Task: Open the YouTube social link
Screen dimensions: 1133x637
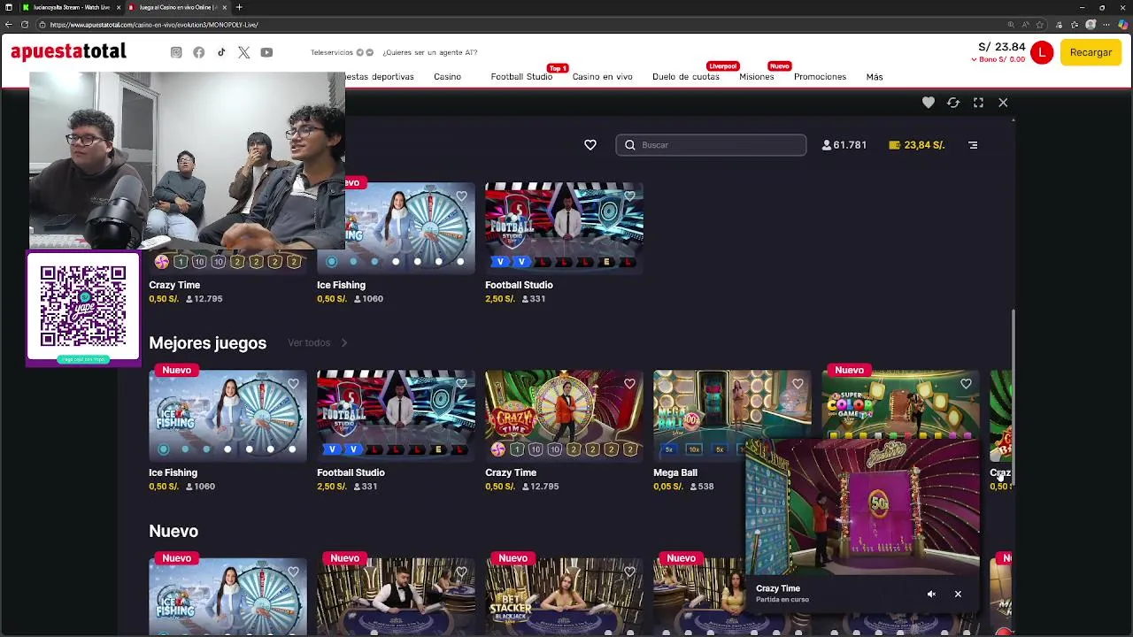Action: 266,52
